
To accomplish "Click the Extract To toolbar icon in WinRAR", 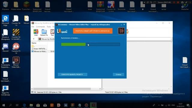I will [44, 33].
